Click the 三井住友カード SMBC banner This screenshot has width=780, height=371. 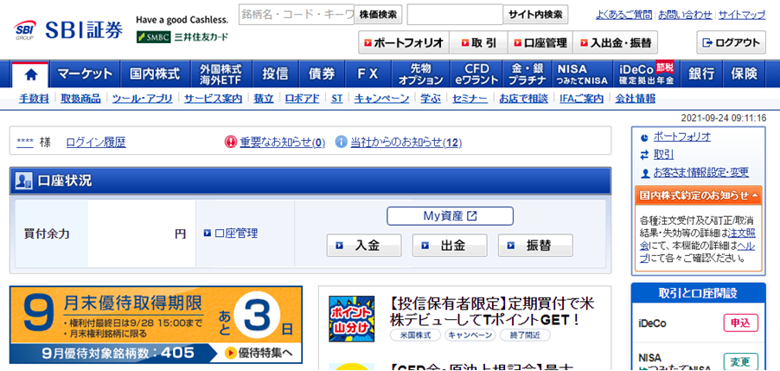click(x=182, y=37)
